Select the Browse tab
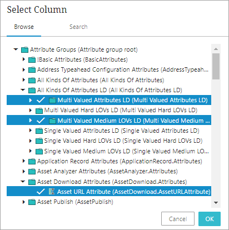This screenshot has width=229, height=230. point(24,27)
